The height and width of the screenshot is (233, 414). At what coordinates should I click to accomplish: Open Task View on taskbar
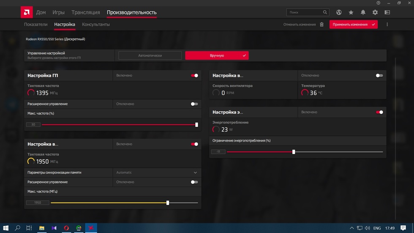point(29,228)
